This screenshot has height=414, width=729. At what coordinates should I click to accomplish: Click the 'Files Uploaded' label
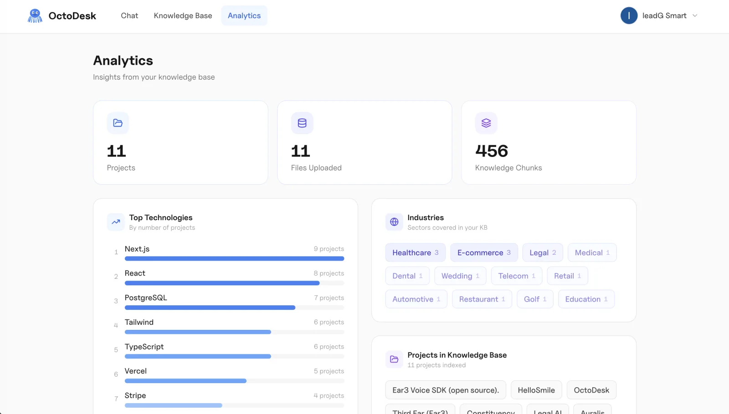pos(316,168)
